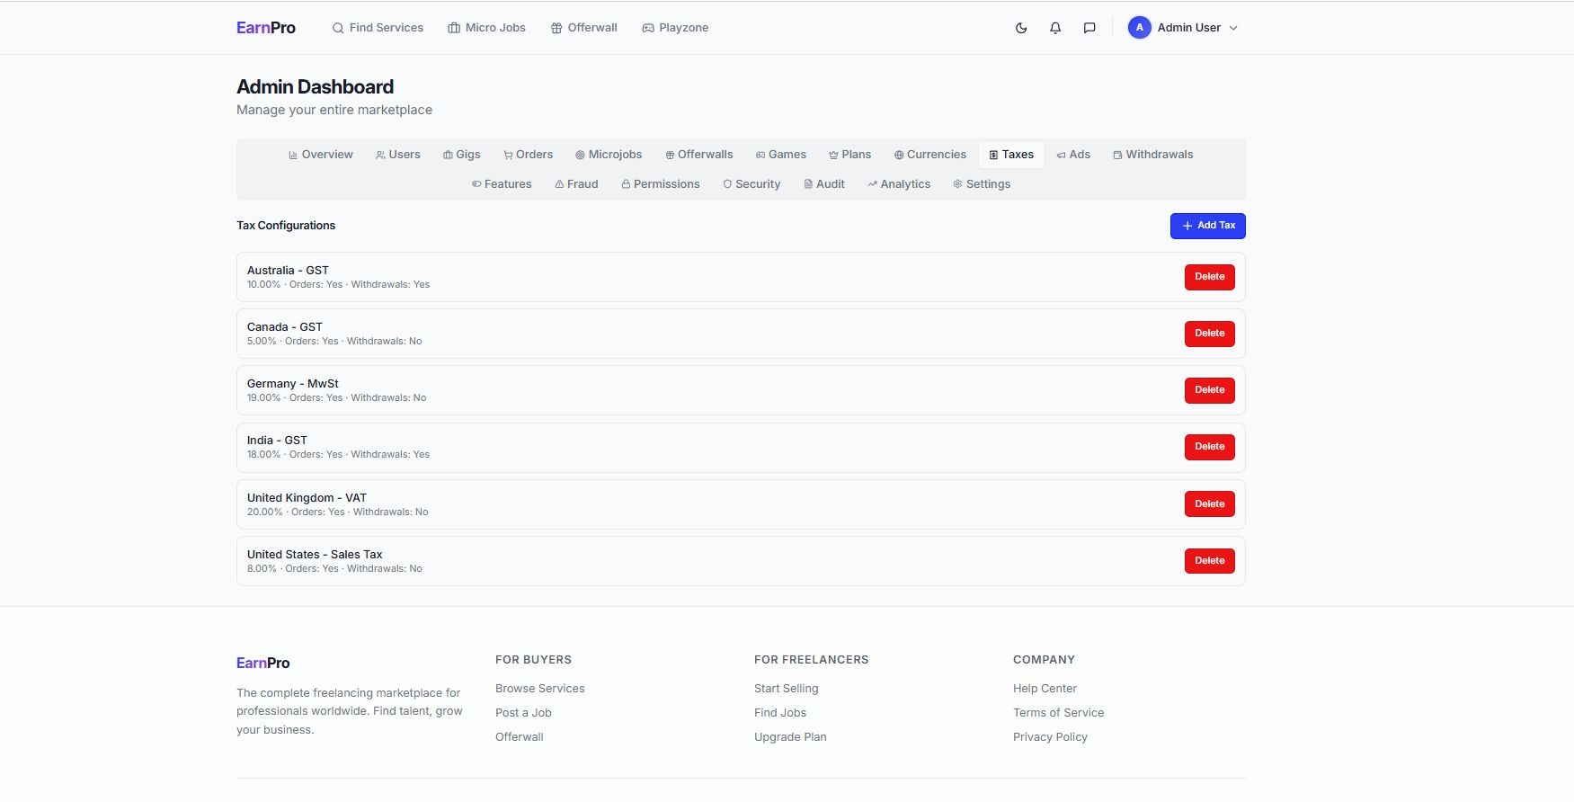The width and height of the screenshot is (1574, 802).
Task: Open the Help Center footer link
Action: 1045,689
